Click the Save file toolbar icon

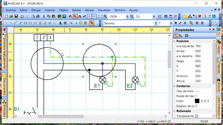[x=16, y=16]
